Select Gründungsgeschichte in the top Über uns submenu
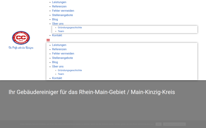Image resolution: width=206 pixels, height=128 pixels. 70,27
